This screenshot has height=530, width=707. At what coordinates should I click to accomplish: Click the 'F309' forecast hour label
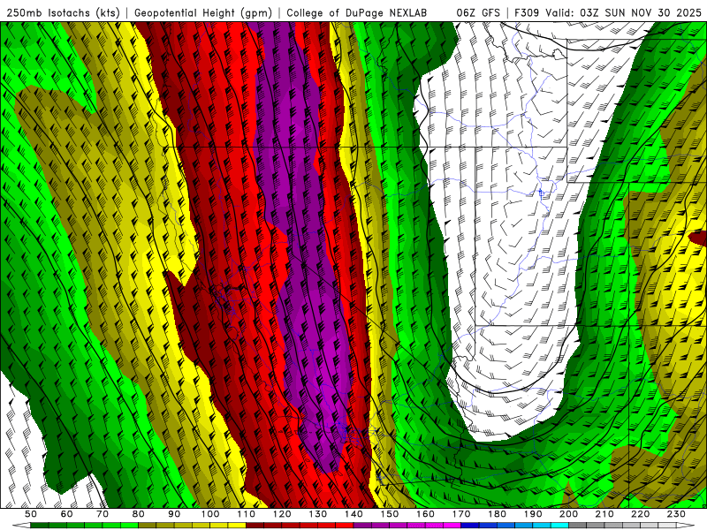pyautogui.click(x=527, y=13)
